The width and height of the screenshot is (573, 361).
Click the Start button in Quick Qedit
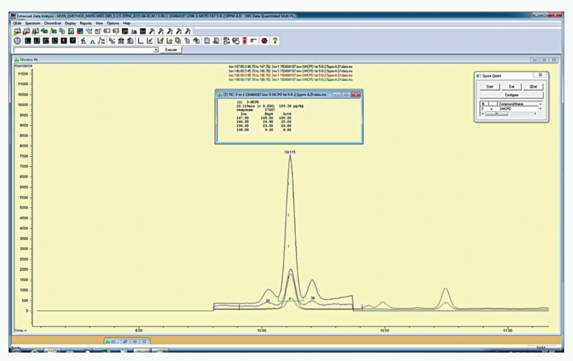click(490, 87)
